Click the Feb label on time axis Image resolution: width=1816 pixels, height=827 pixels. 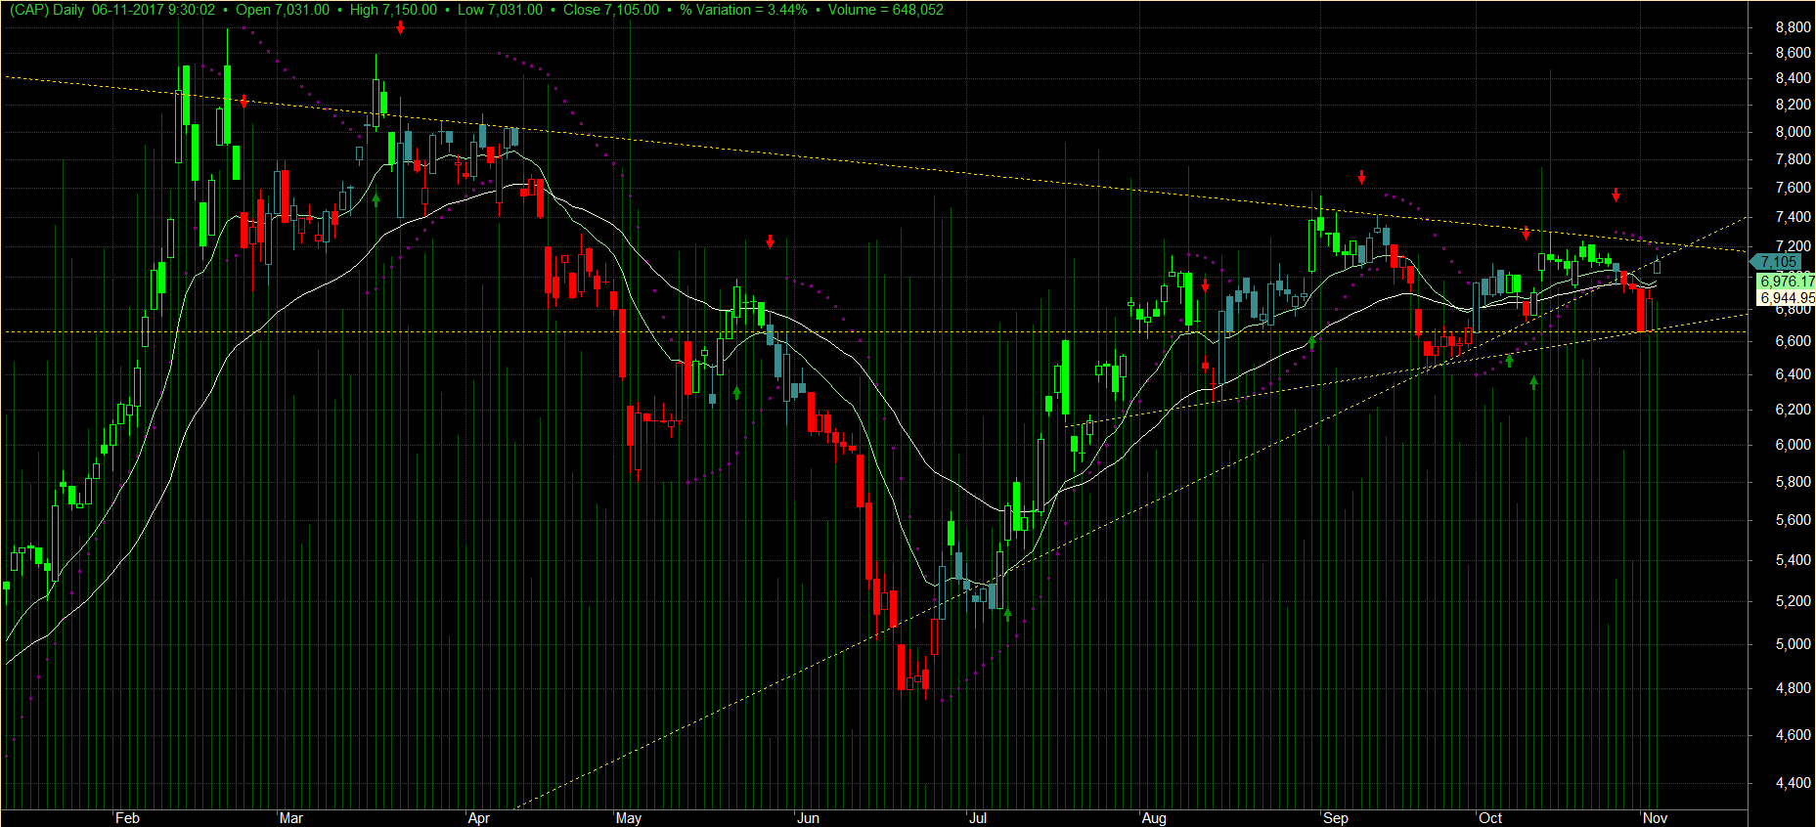[x=127, y=818]
